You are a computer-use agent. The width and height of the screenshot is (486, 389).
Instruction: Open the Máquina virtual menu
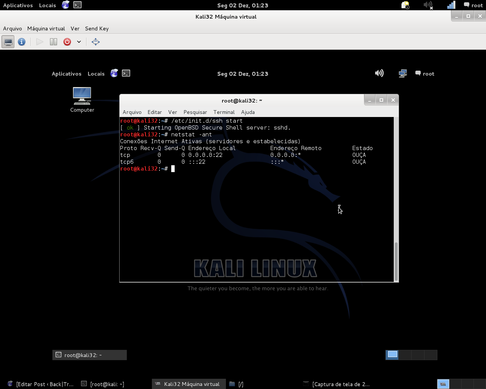coord(46,28)
